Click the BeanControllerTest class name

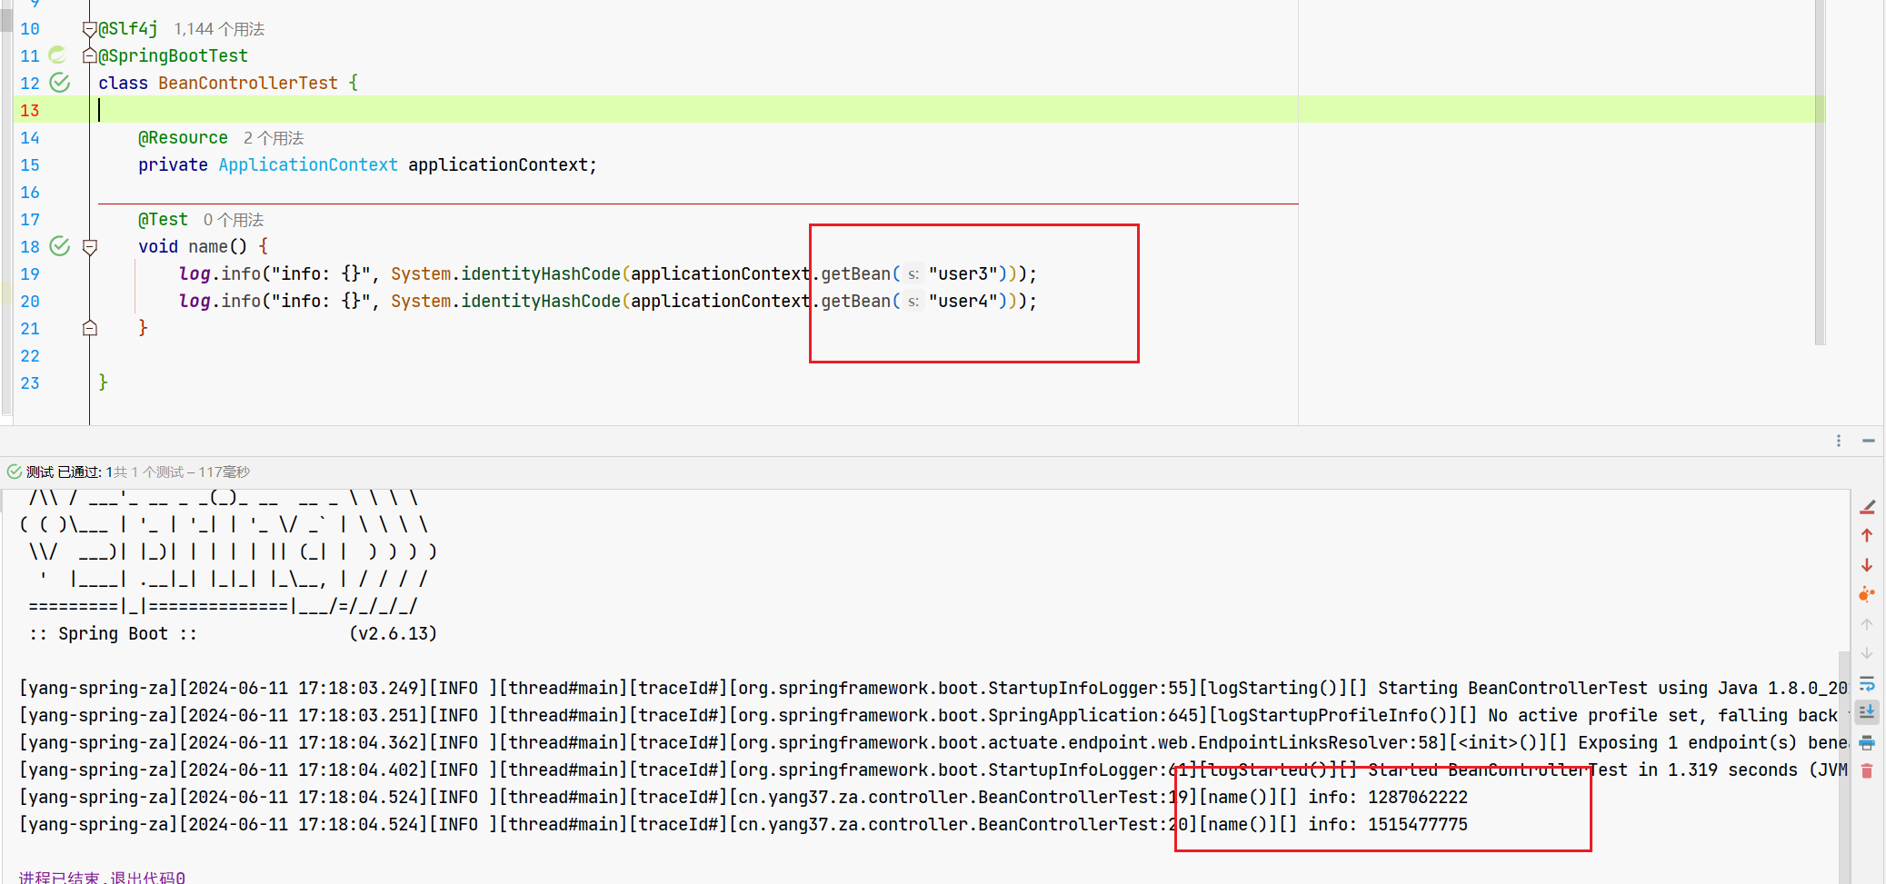[x=248, y=83]
